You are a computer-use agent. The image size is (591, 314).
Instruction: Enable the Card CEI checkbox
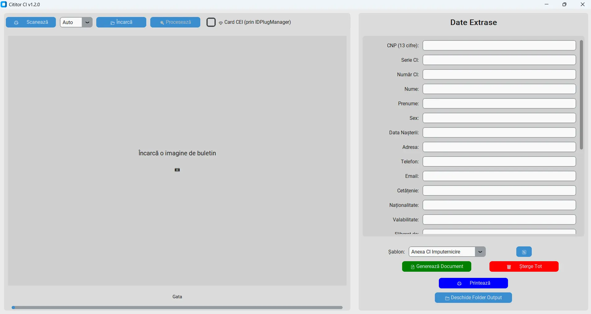(x=211, y=22)
